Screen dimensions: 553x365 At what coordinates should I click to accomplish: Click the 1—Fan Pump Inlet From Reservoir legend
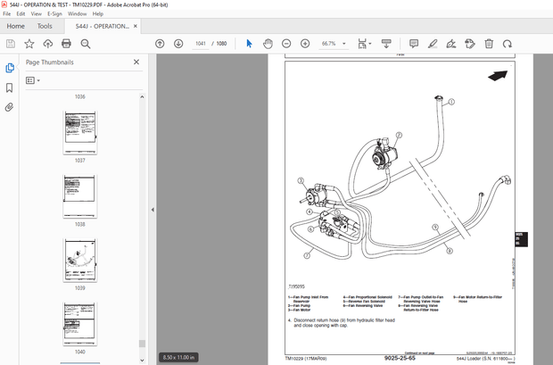(309, 299)
